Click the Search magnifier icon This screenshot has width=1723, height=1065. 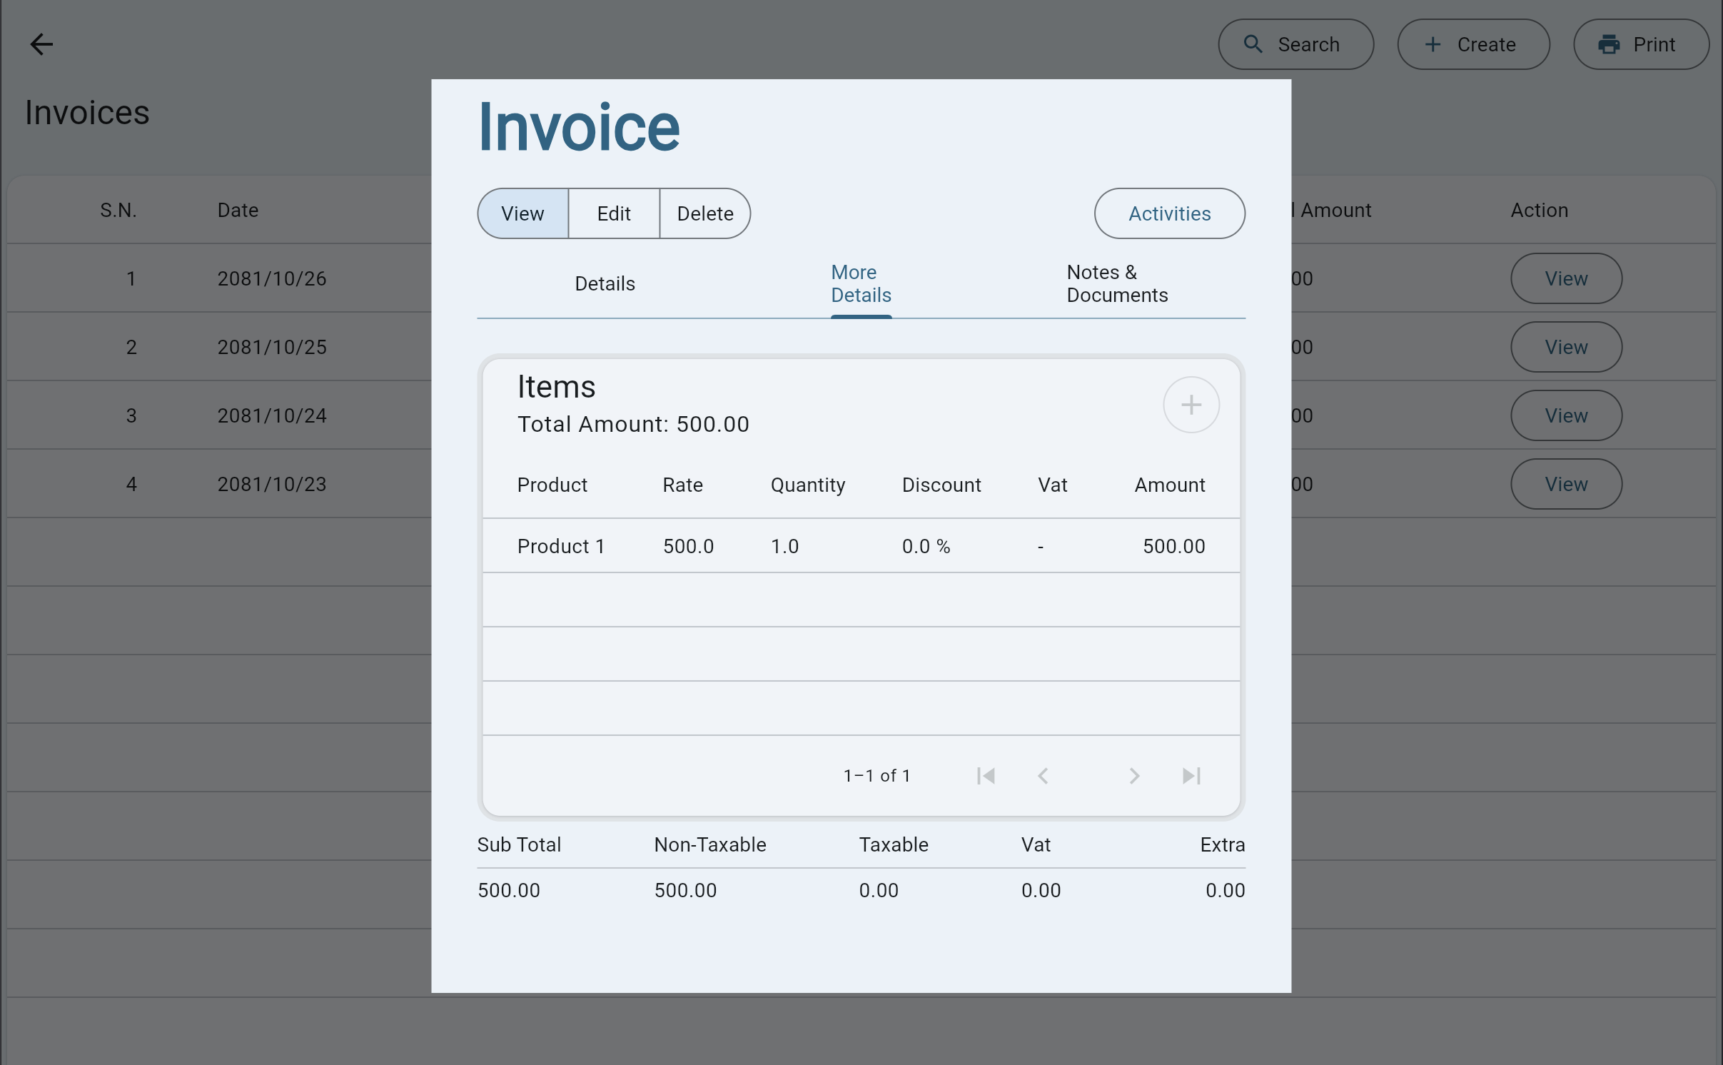click(1253, 44)
